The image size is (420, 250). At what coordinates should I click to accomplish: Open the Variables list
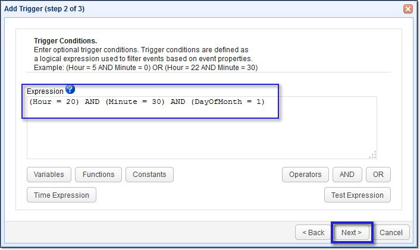point(49,175)
